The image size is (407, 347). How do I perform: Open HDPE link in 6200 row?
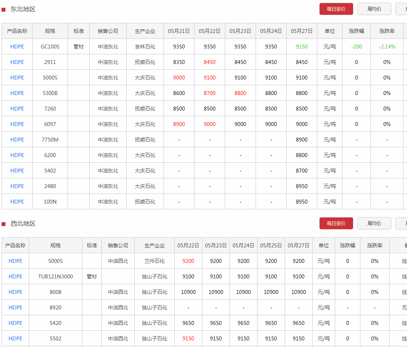pos(17,155)
